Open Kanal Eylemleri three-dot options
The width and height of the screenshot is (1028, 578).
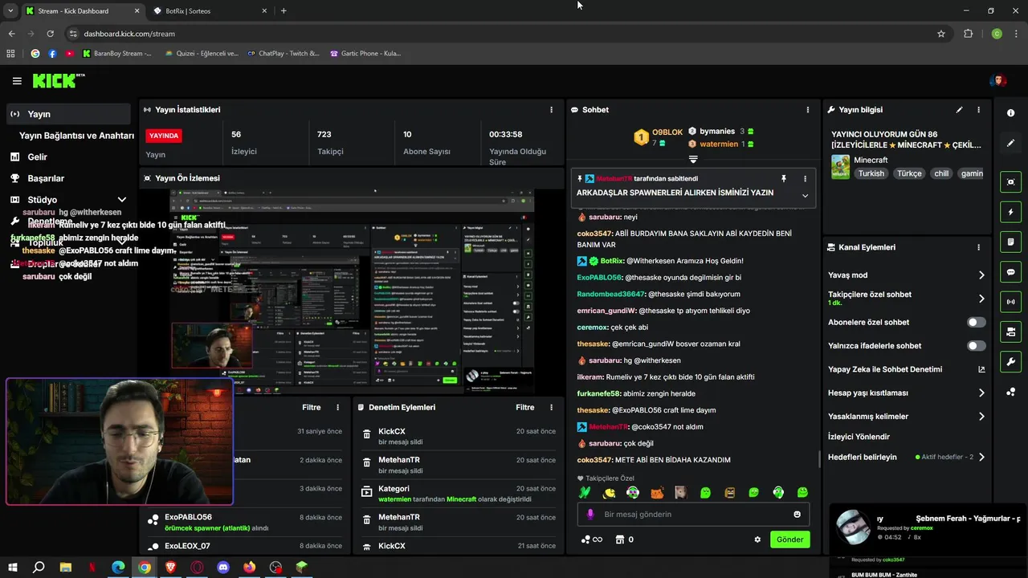(x=978, y=247)
